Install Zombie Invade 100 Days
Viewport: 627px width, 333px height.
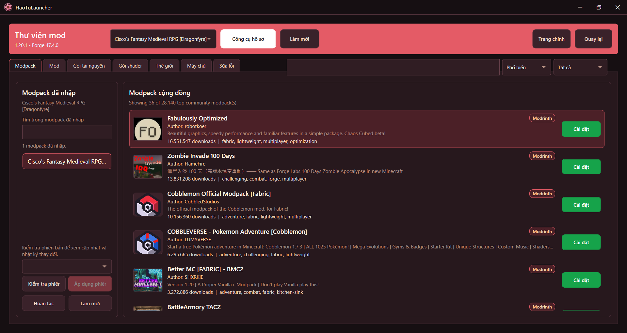click(x=581, y=167)
